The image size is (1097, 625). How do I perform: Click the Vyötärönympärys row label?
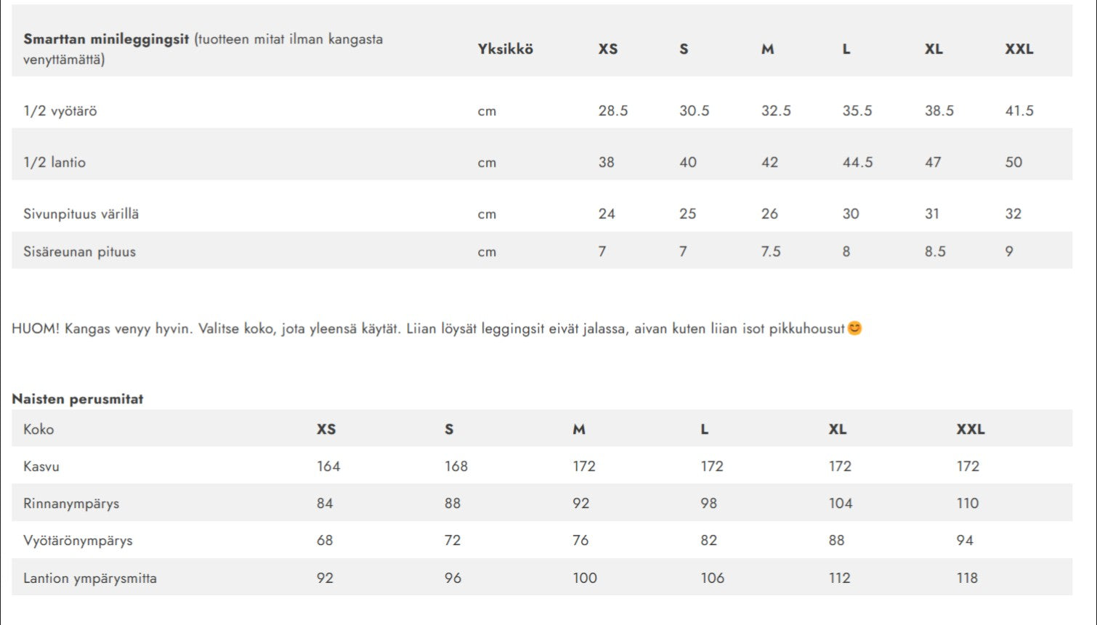(x=78, y=541)
